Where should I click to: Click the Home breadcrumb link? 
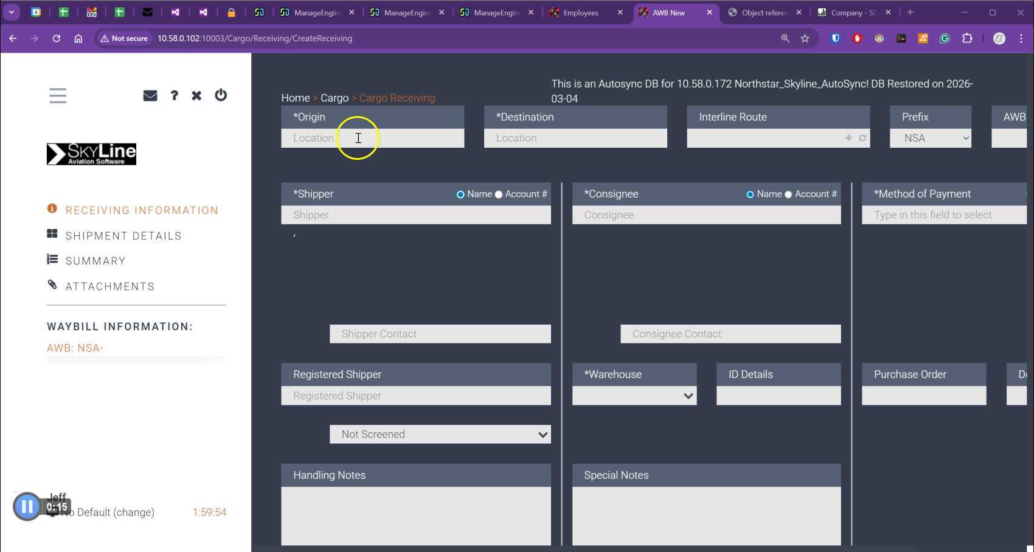pyautogui.click(x=295, y=98)
